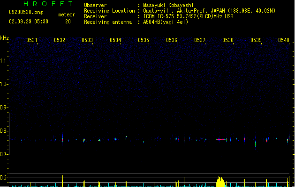Select the file name 09290530.png
The image size is (295, 187).
point(26,12)
